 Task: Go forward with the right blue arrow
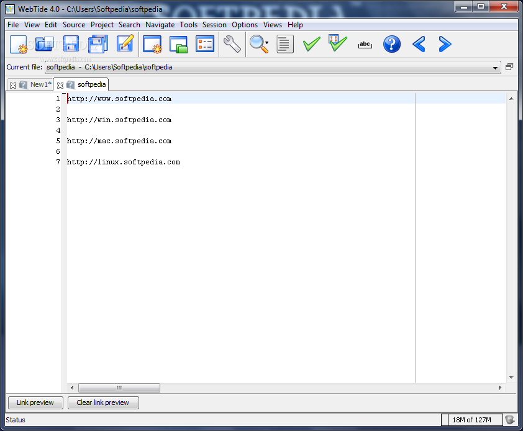(x=445, y=44)
